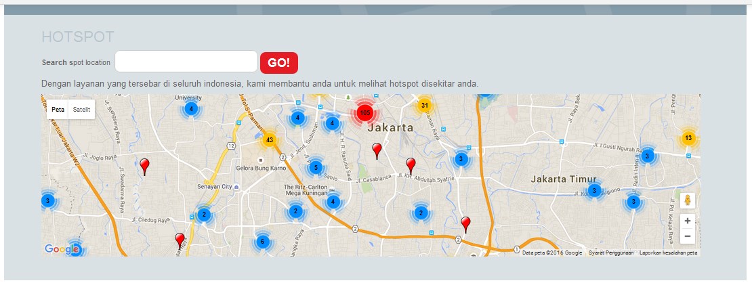Focus the Search spot location input field
The height and width of the screenshot is (285, 752).
(186, 62)
